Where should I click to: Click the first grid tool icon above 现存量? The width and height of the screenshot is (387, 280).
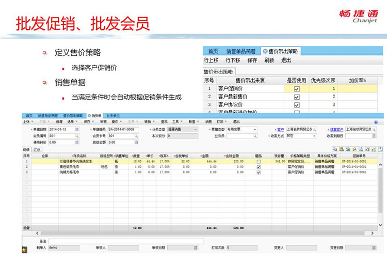point(335,149)
